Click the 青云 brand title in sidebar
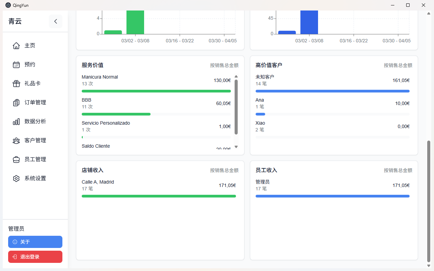 pyautogui.click(x=15, y=21)
